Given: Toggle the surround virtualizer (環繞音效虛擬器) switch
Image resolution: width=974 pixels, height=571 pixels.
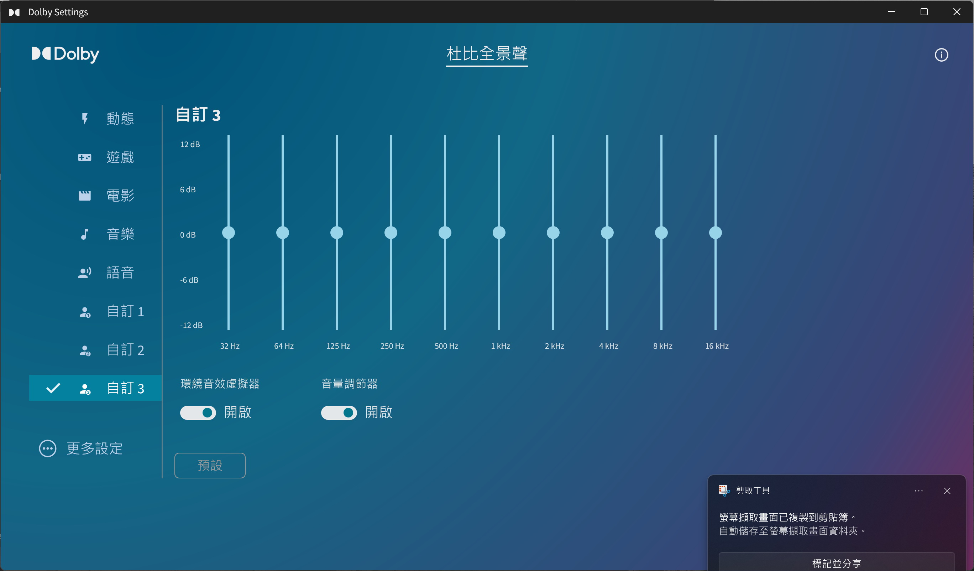Looking at the screenshot, I should tap(198, 413).
